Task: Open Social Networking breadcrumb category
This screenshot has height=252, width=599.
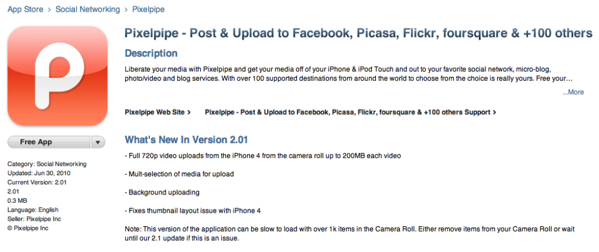Action: 87,9
